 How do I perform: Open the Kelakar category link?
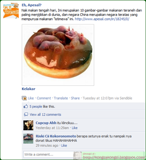[x=28, y=89]
